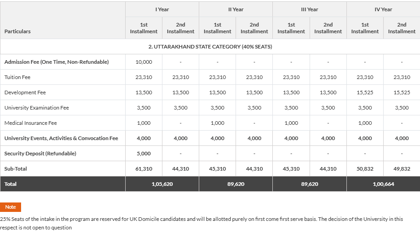Click the II Year column header
Screen dimensions: 420x233
tap(236, 9)
